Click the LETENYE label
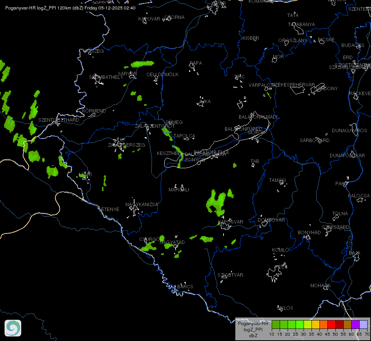 (x=109, y=210)
